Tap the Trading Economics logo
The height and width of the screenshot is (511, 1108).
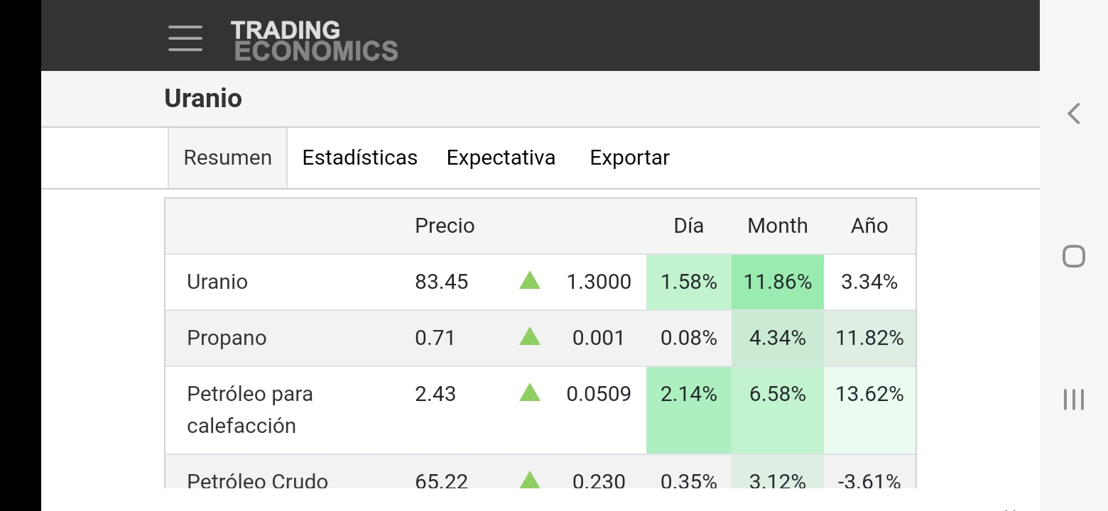point(315,40)
